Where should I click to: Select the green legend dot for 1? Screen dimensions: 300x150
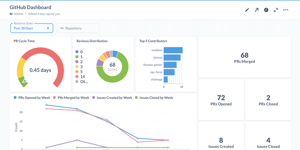[x=77, y=57]
